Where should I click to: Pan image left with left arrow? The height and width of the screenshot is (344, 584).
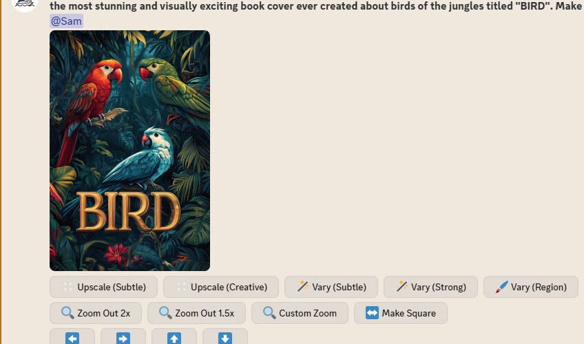tap(72, 337)
